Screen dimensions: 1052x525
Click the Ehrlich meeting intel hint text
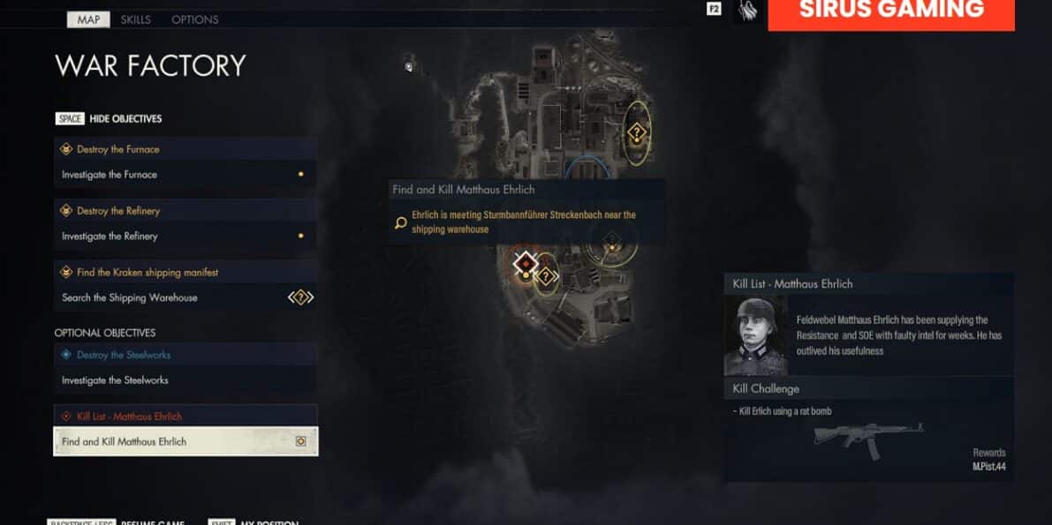pyautogui.click(x=523, y=222)
